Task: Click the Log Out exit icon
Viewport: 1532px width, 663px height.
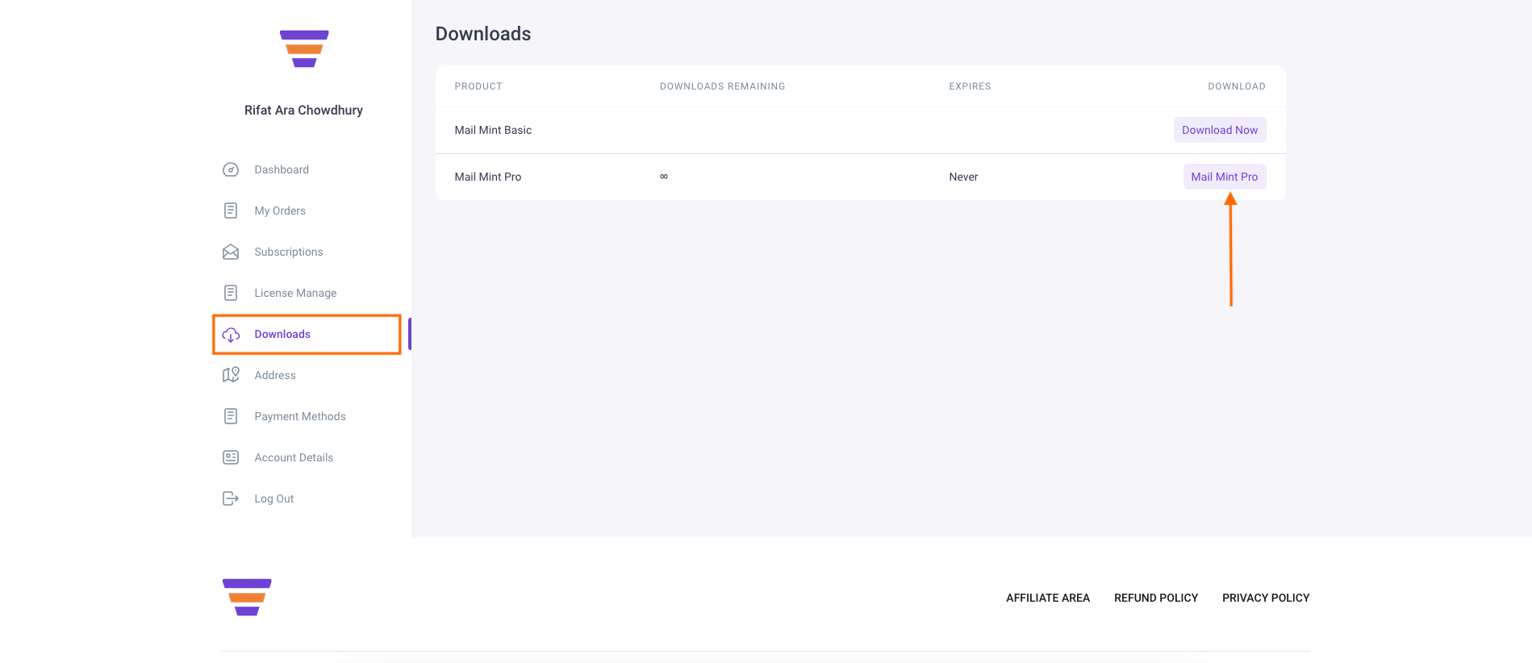Action: (231, 498)
